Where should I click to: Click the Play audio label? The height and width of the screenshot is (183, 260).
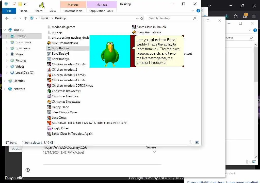[14, 178]
